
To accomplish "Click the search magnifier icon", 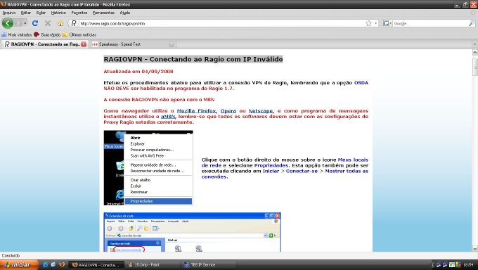I will pos(471,23).
